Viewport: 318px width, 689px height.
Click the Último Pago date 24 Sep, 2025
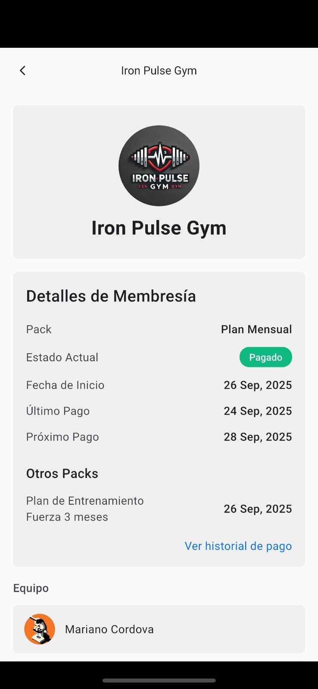tap(258, 411)
